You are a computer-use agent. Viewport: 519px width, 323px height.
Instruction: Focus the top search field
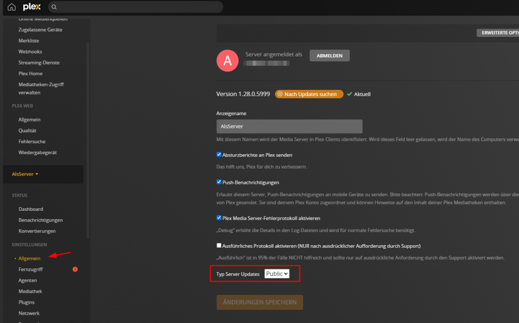click(135, 7)
